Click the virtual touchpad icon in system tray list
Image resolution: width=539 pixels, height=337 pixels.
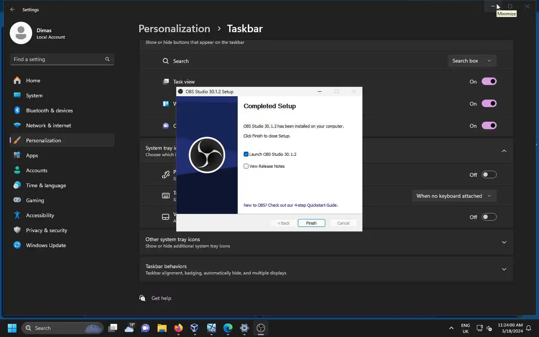165,217
